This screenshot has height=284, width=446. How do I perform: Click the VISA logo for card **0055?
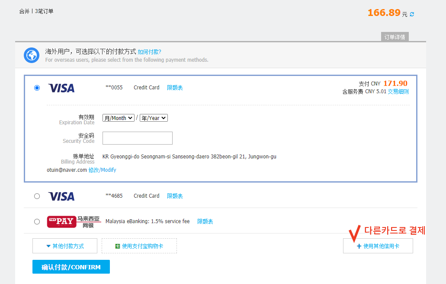[x=61, y=88]
